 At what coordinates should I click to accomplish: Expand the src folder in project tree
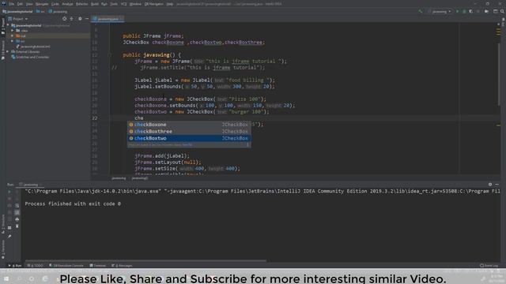tap(13, 41)
